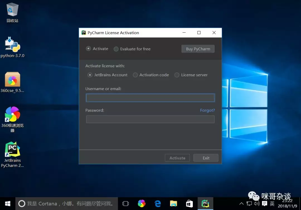Maximize the PyCharm License Activation dialog

[199, 33]
